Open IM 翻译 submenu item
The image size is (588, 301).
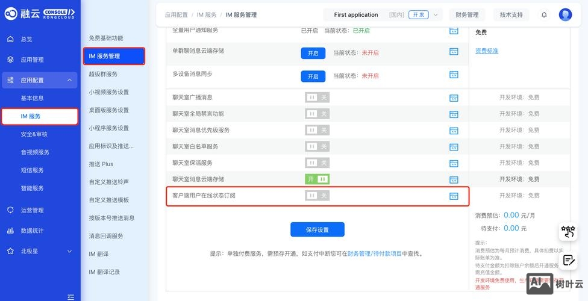tap(99, 254)
